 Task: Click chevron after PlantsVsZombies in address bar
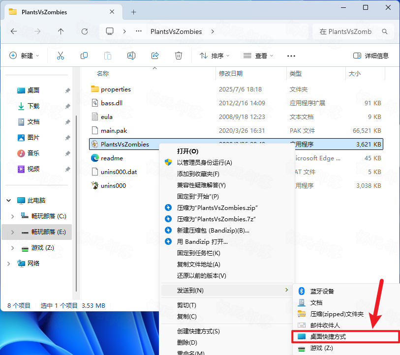[213, 31]
